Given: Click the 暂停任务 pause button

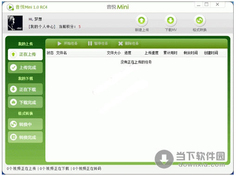Looking at the screenshot, I should click(98, 43).
